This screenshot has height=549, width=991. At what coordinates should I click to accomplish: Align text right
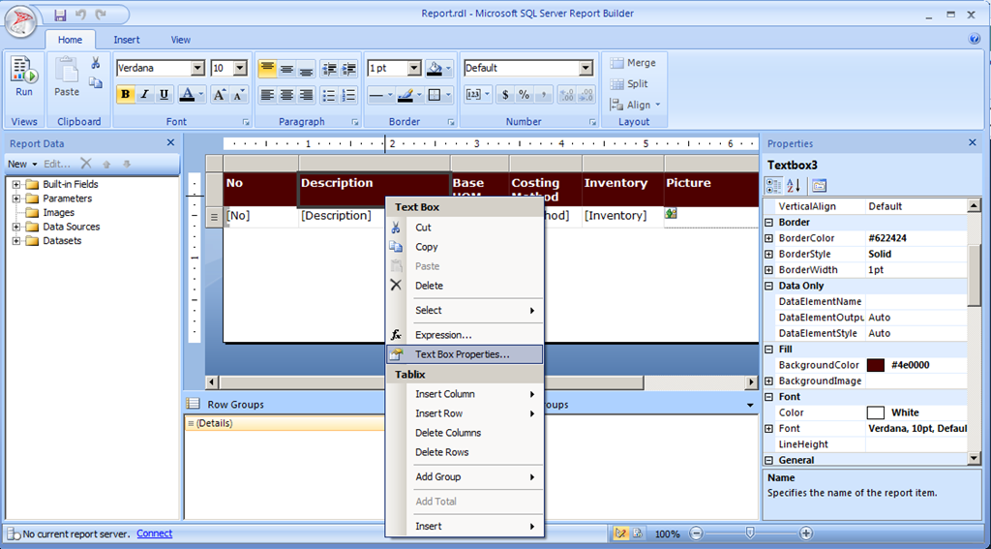pos(307,95)
